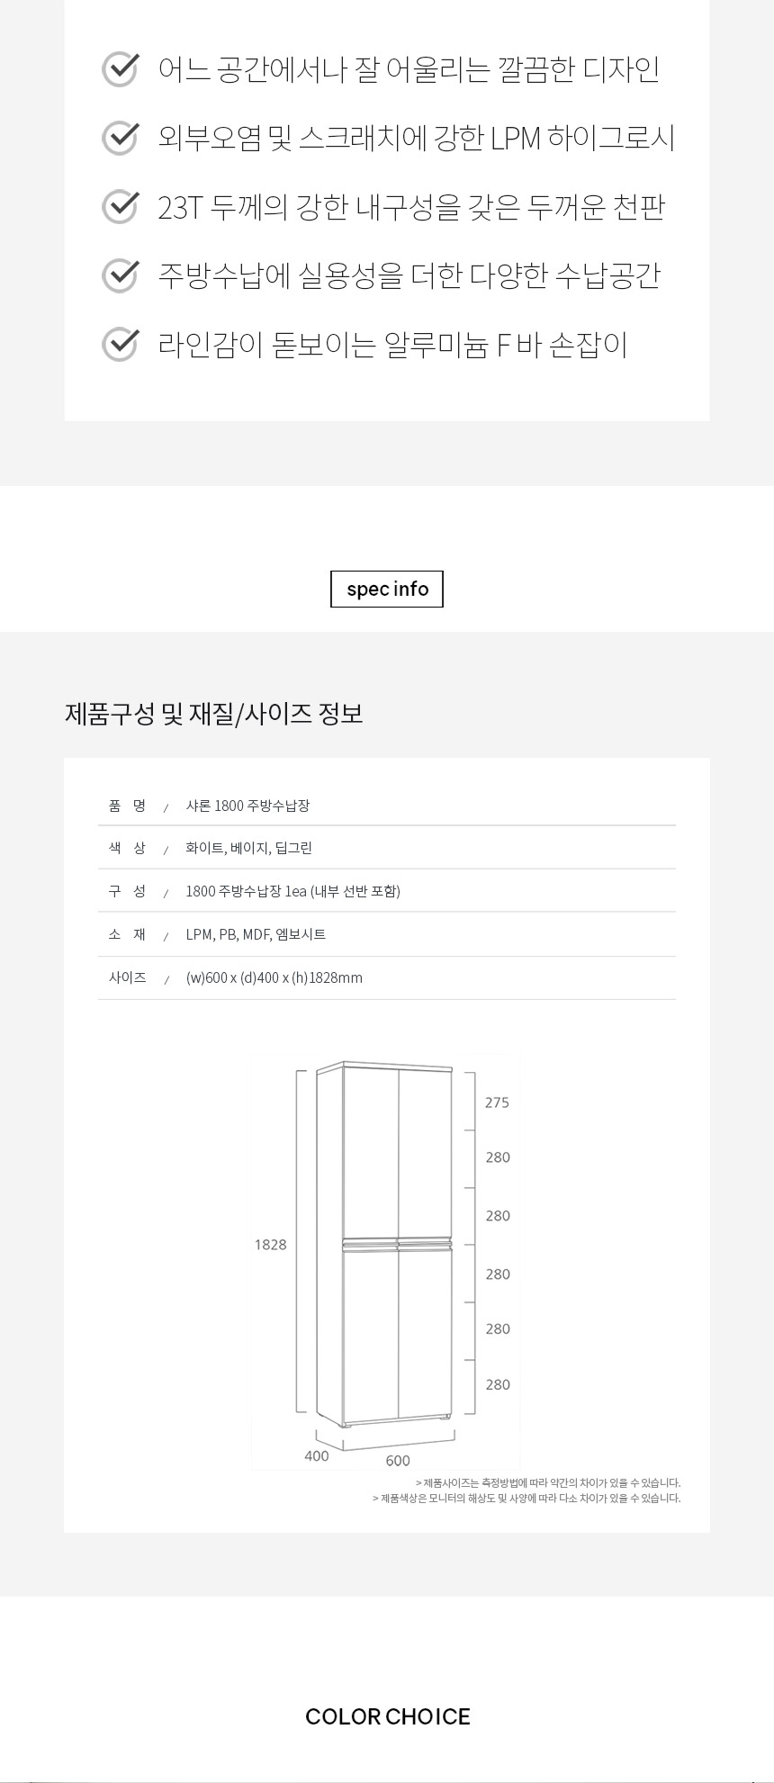This screenshot has width=774, height=1783.
Task: Click the 제품색상은 모니터의 해상도 notice text
Action: [x=526, y=1499]
